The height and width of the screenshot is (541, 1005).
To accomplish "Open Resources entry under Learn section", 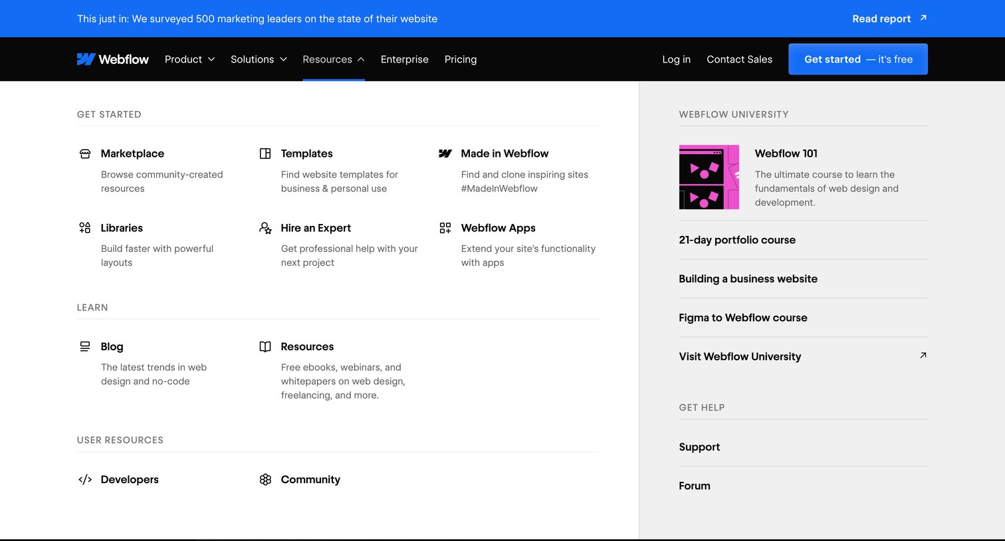I will (x=307, y=346).
